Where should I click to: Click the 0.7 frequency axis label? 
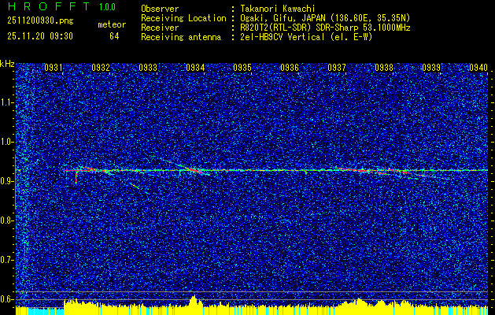click(x=6, y=260)
